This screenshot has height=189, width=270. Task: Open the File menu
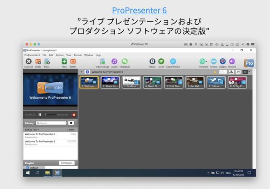coord(44,55)
